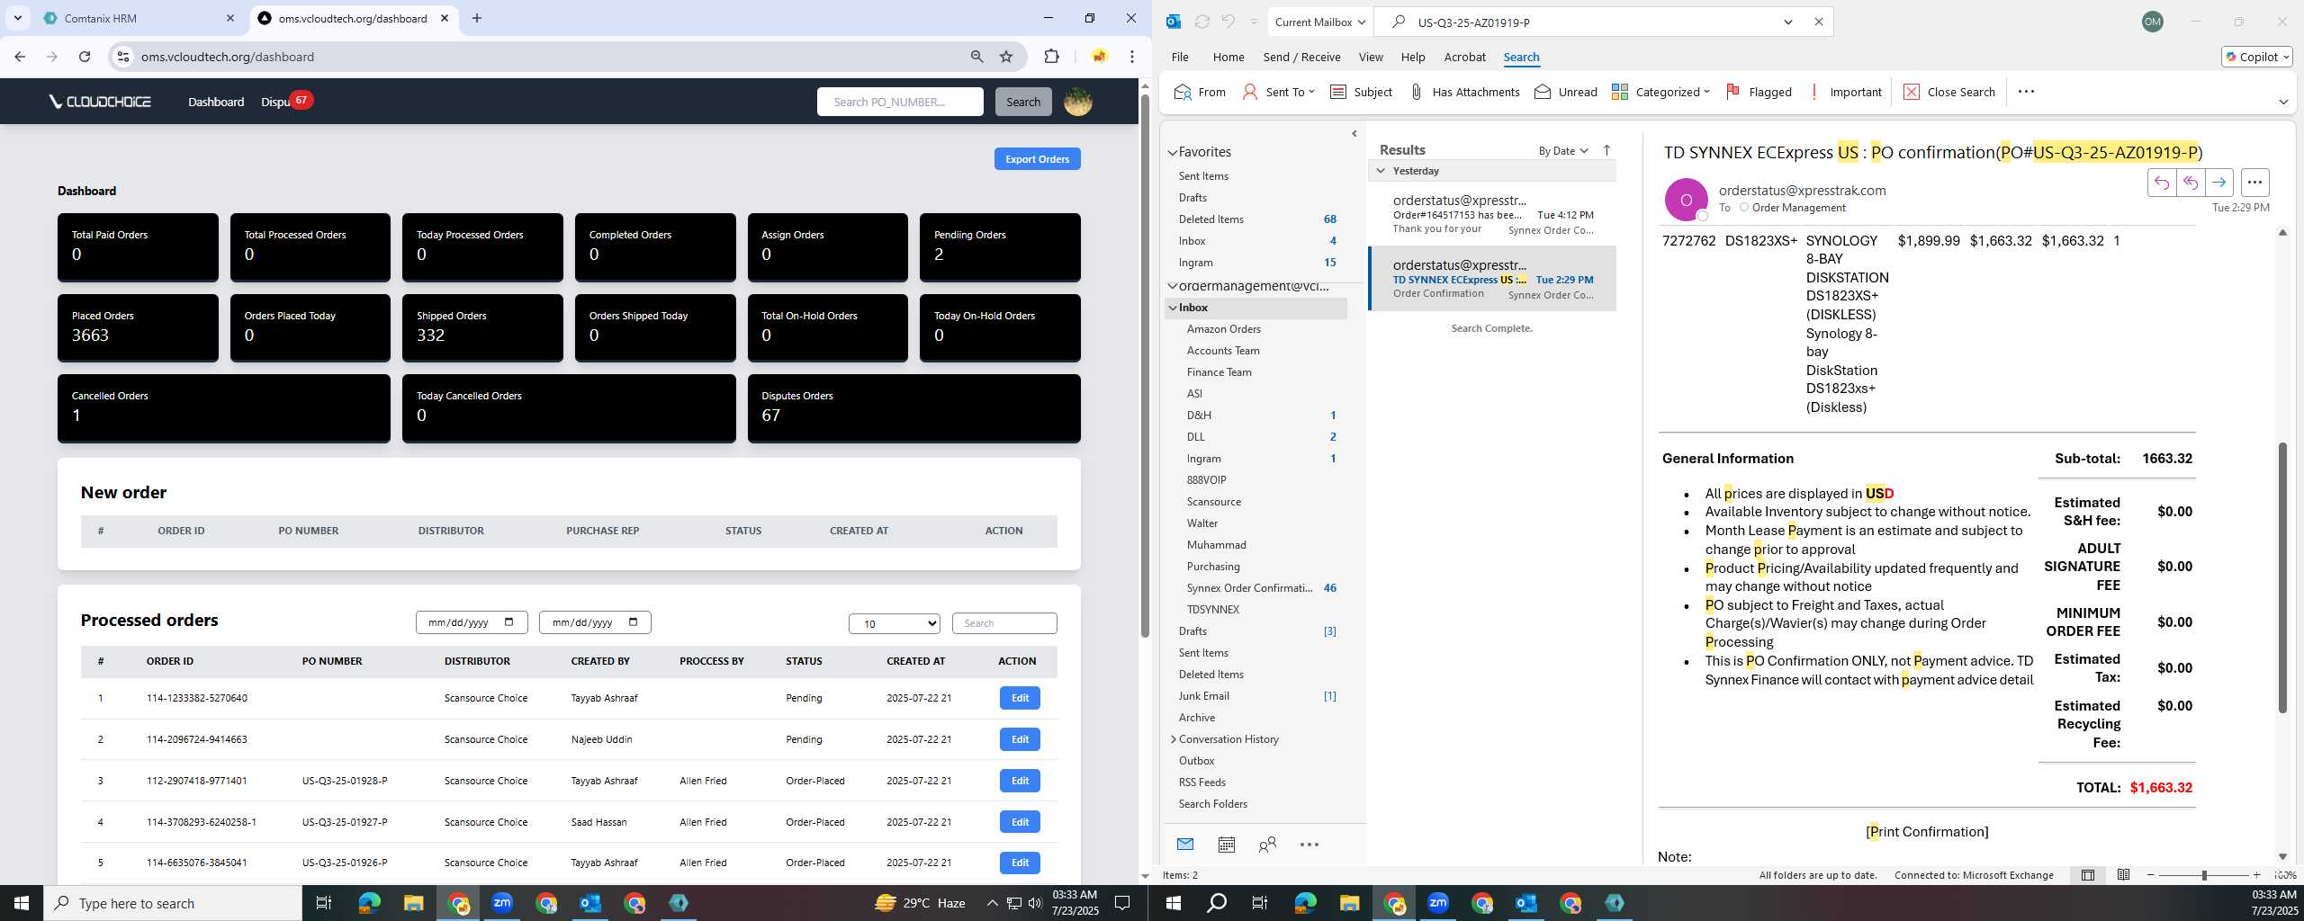Switch to Outlook Calendar view
2304x921 pixels.
click(x=1226, y=844)
